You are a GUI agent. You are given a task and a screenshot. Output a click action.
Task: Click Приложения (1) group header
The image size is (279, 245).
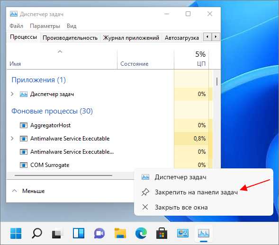[x=39, y=80]
